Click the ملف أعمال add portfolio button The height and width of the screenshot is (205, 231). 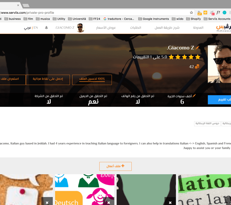tap(115, 166)
